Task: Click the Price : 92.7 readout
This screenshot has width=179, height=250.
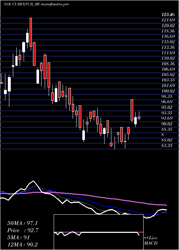Action: click(23, 230)
